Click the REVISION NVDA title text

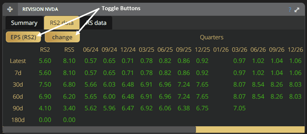coord(40,9)
